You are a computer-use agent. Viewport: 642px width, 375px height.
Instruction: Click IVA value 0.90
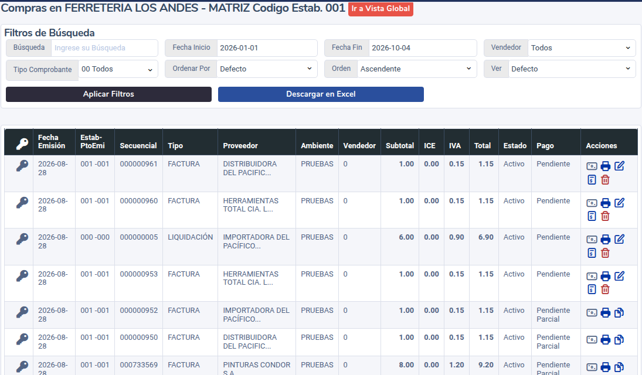(457, 237)
